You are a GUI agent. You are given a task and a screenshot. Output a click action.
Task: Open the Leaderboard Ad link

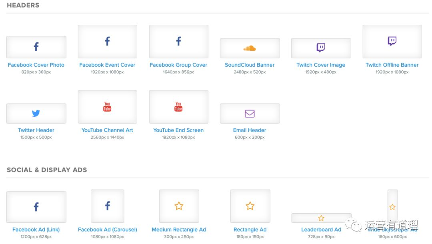pos(321,230)
